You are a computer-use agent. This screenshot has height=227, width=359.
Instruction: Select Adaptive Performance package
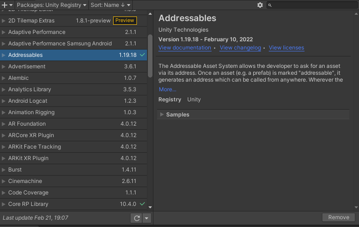[73, 32]
